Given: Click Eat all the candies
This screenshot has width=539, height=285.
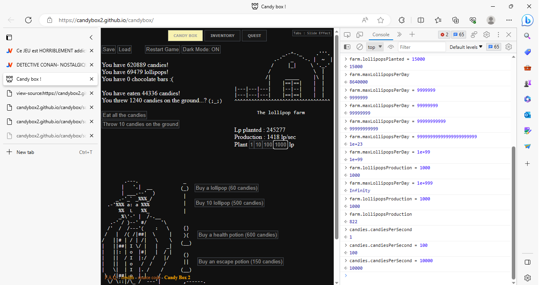Looking at the screenshot, I should point(124,115).
